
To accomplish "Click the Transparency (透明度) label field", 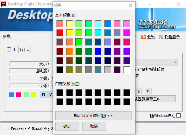I will [x=29, y=71].
